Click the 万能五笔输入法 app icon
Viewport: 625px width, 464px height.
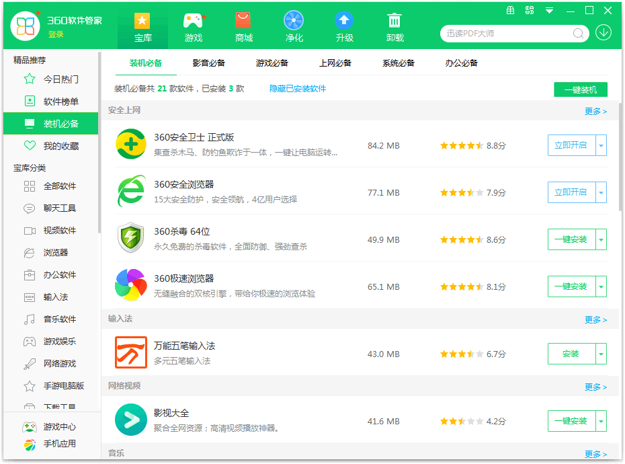click(131, 352)
